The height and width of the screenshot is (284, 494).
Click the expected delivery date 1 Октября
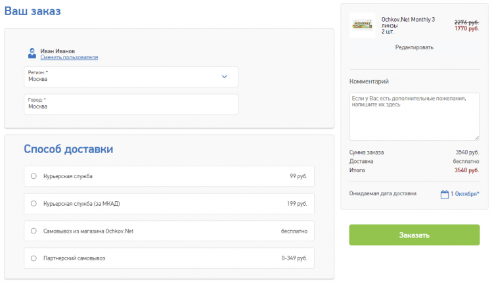tap(464, 194)
